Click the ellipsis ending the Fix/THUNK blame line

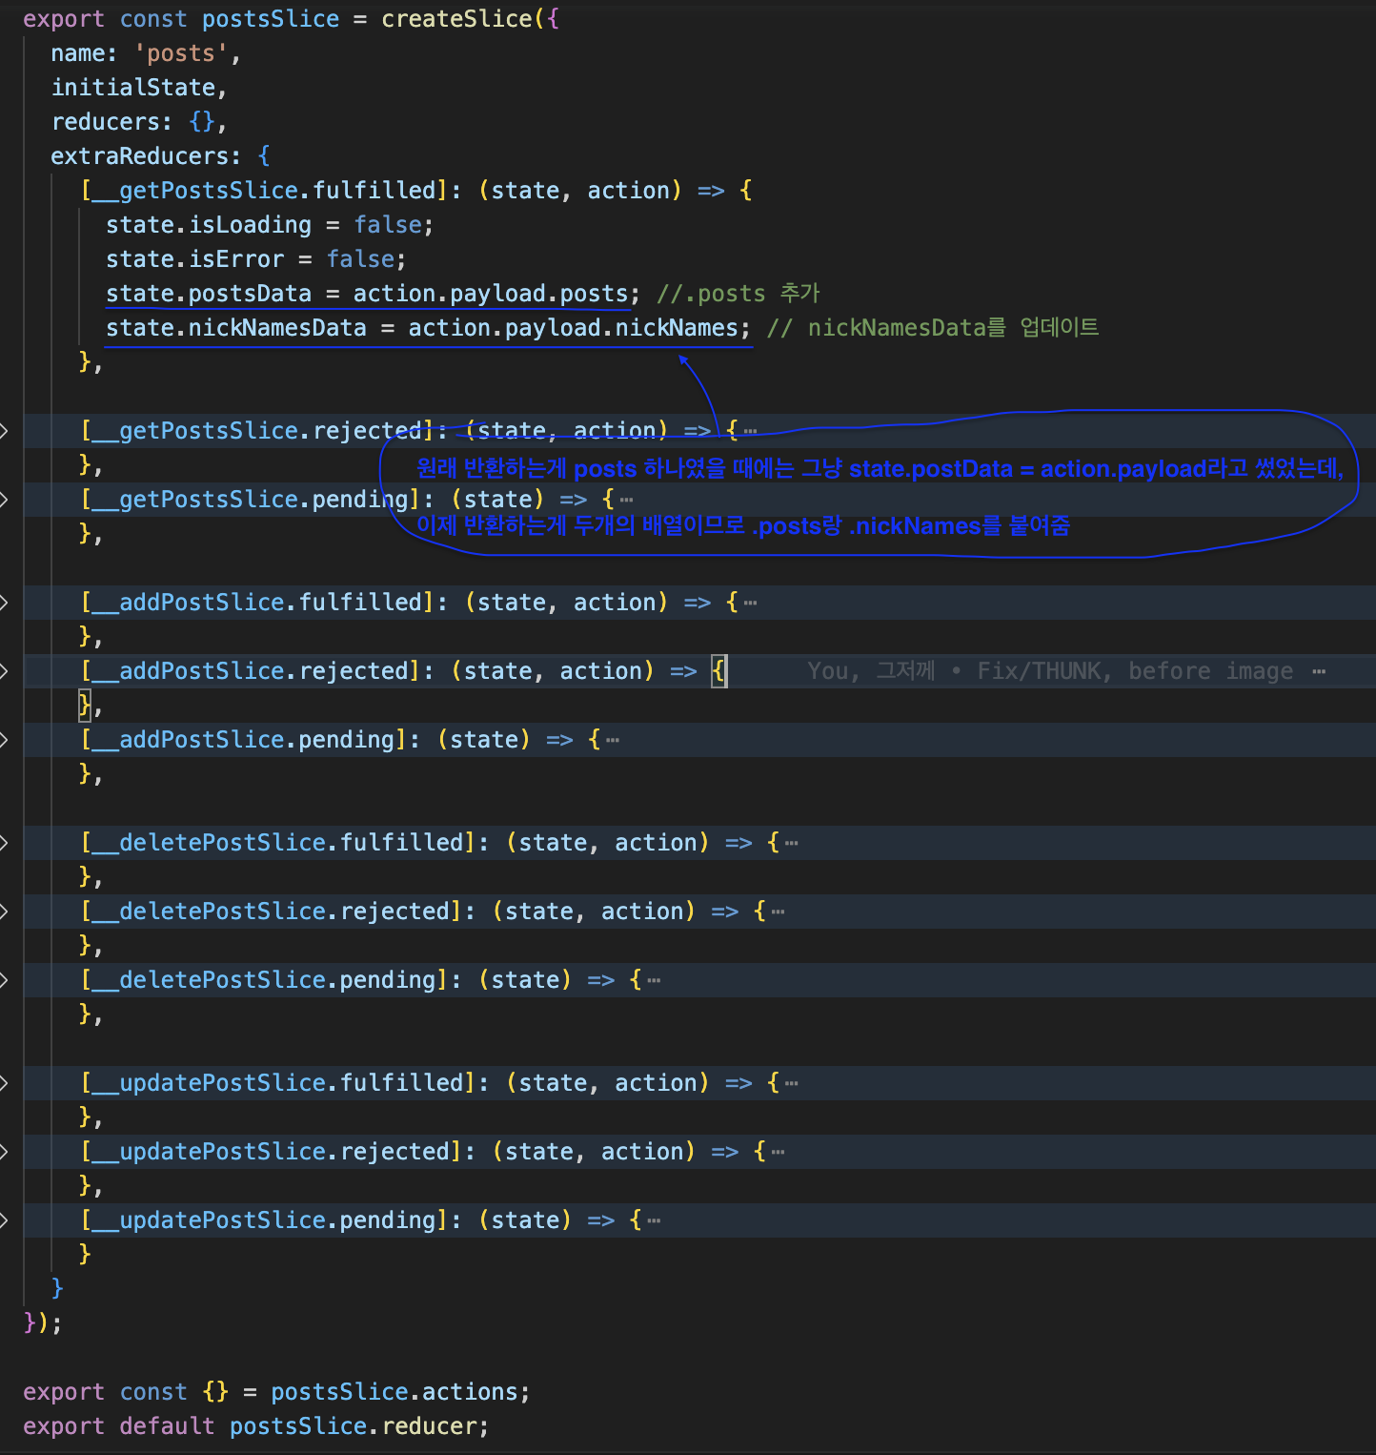[1319, 672]
